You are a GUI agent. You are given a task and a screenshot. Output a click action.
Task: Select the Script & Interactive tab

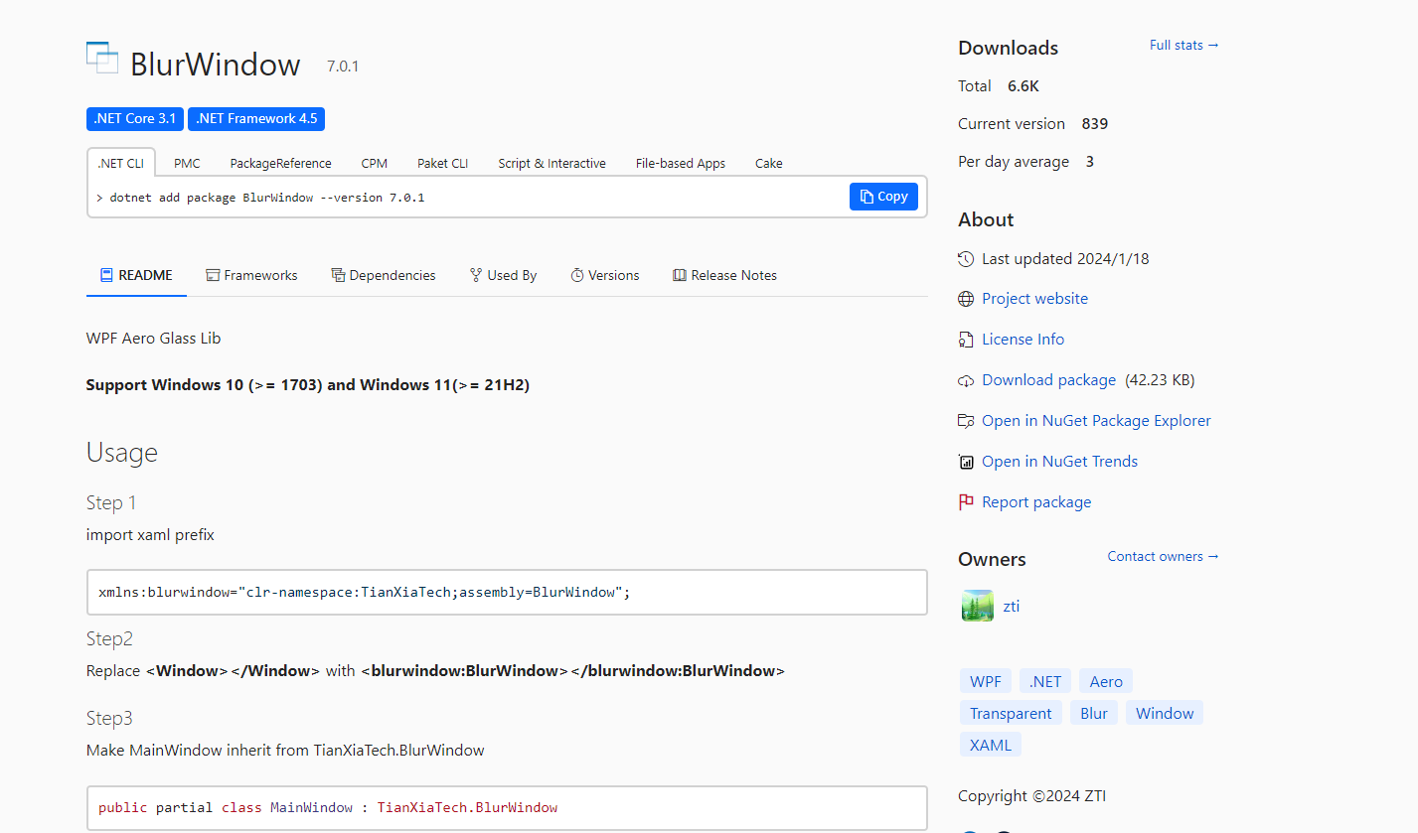tap(551, 163)
